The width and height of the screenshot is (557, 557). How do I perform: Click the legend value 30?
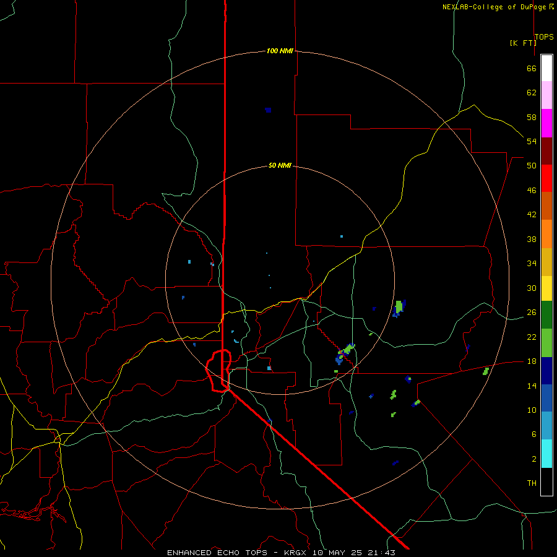tap(532, 288)
